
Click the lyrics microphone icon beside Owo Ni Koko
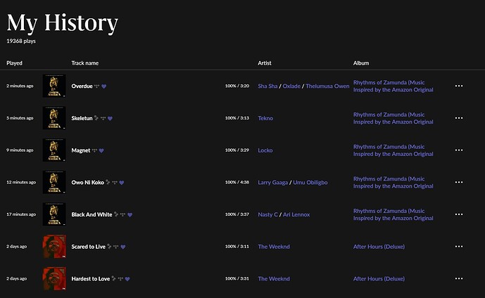[108, 182]
